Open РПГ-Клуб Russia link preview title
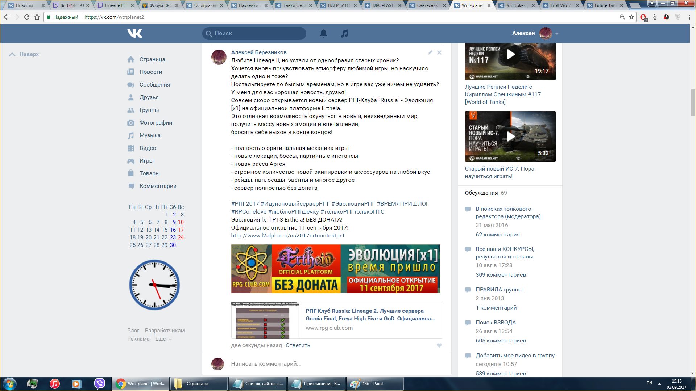Viewport: 696px width, 391px height. [x=370, y=315]
